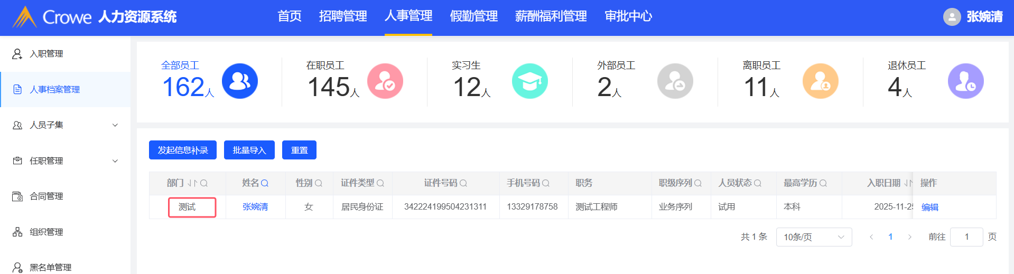This screenshot has width=1014, height=274.
Task: Click the 前往 page number input
Action: [x=966, y=237]
